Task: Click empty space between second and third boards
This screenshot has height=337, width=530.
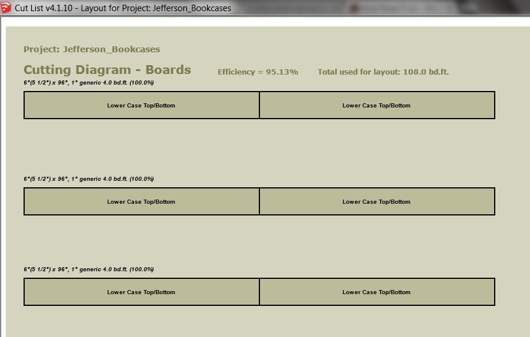Action: pos(259,241)
